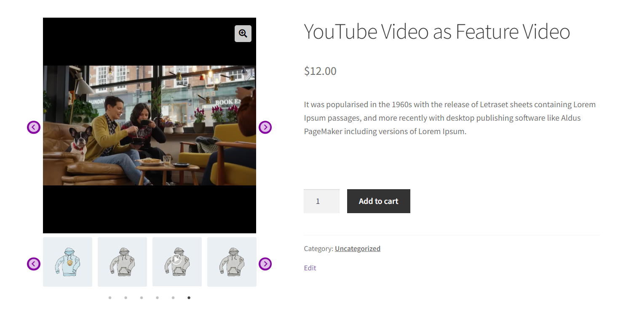Add the product to the cart
The height and width of the screenshot is (309, 618).
point(378,201)
